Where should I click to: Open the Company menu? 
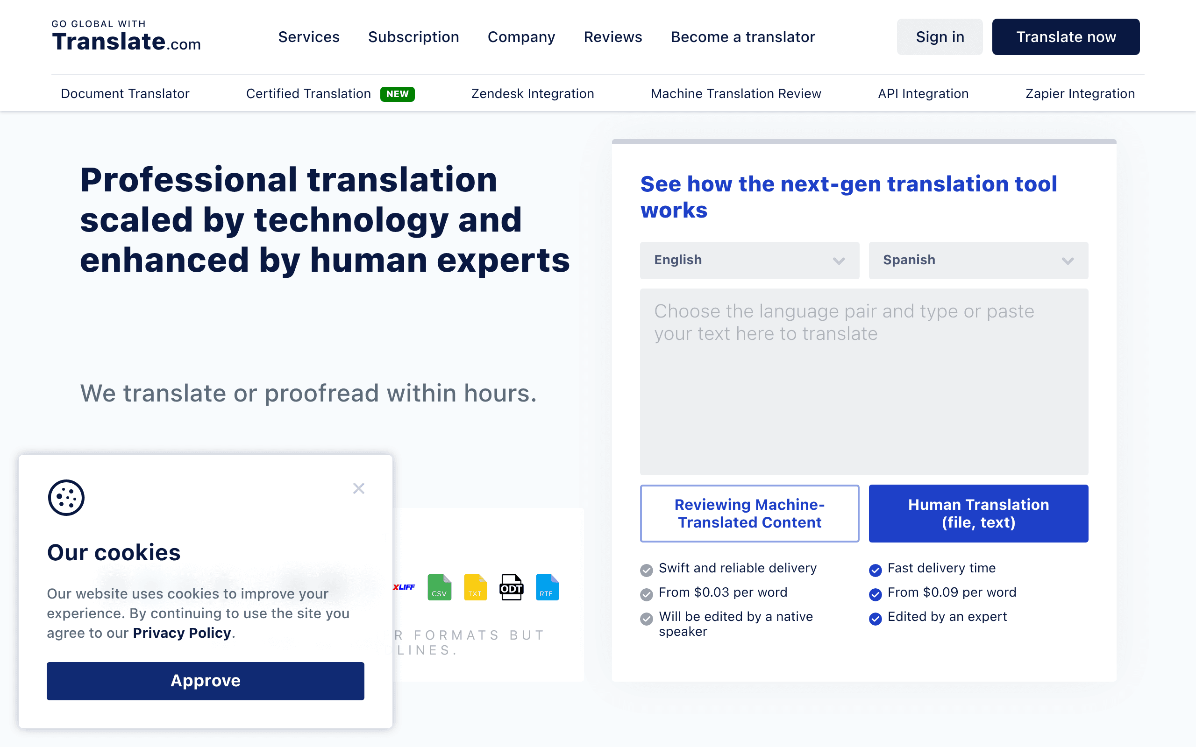click(521, 37)
